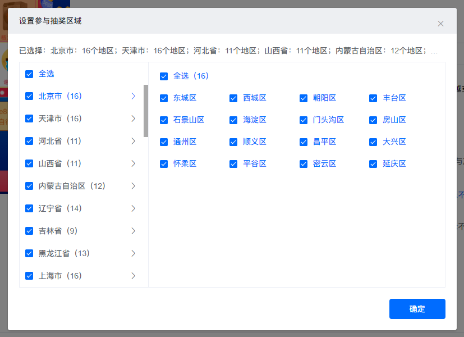Image resolution: width=464 pixels, height=337 pixels.
Task: Expand 内蒙古自治区 with its arrow
Action: coord(133,186)
